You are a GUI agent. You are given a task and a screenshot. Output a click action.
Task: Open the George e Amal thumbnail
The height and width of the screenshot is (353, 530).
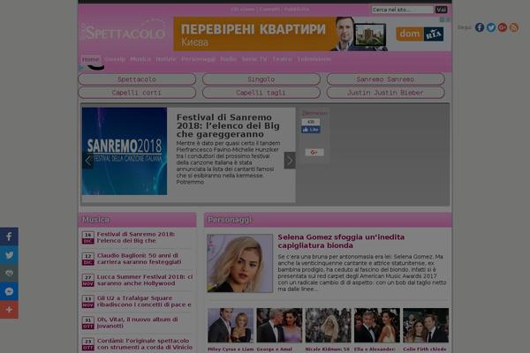coord(279,325)
